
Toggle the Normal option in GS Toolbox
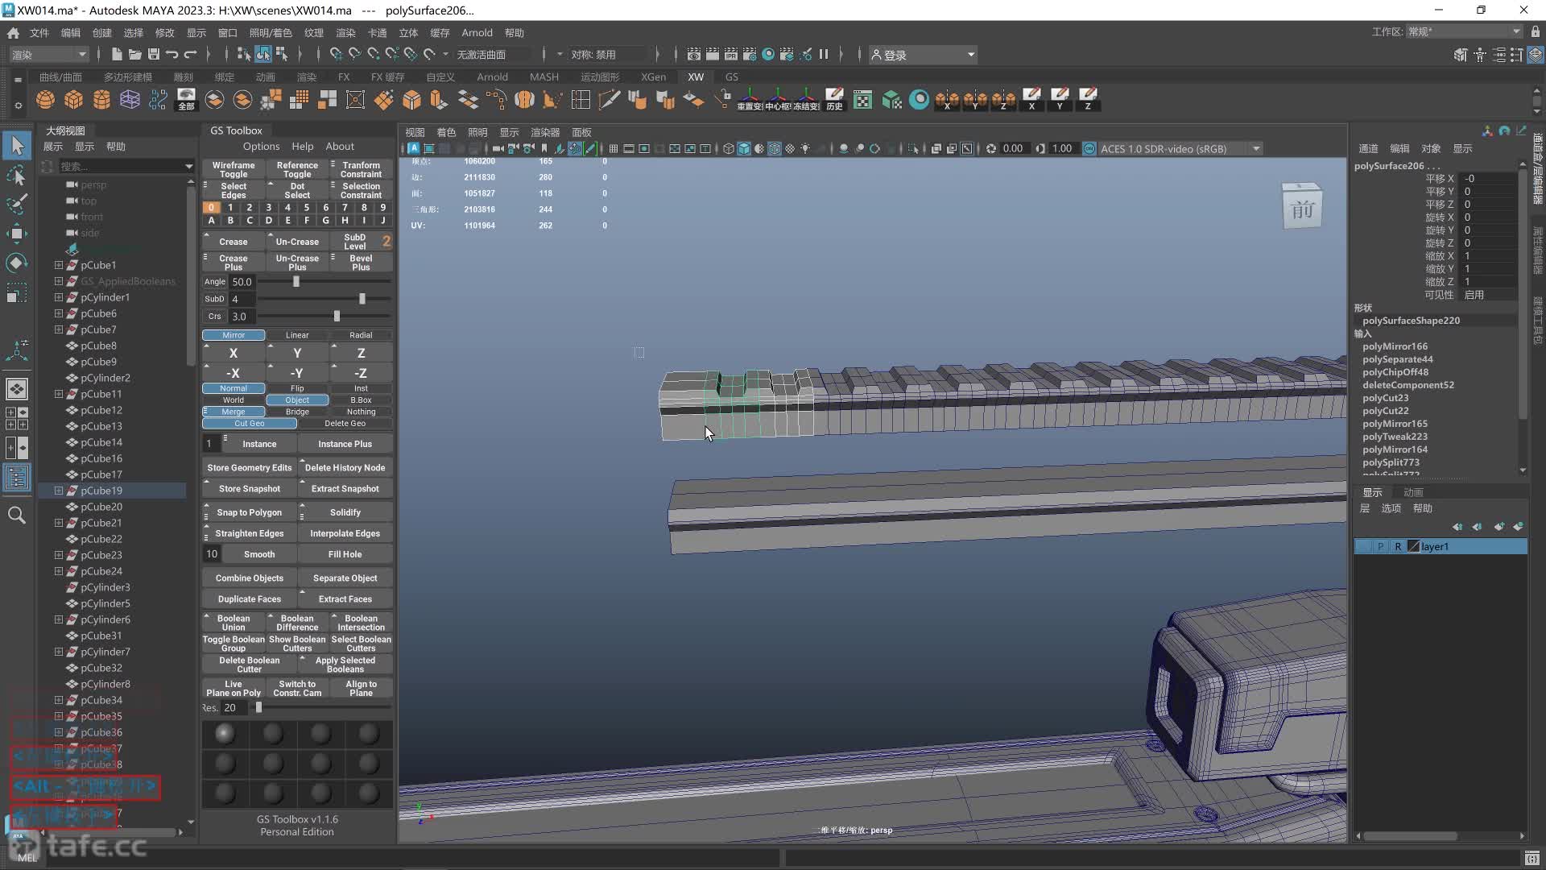click(234, 388)
